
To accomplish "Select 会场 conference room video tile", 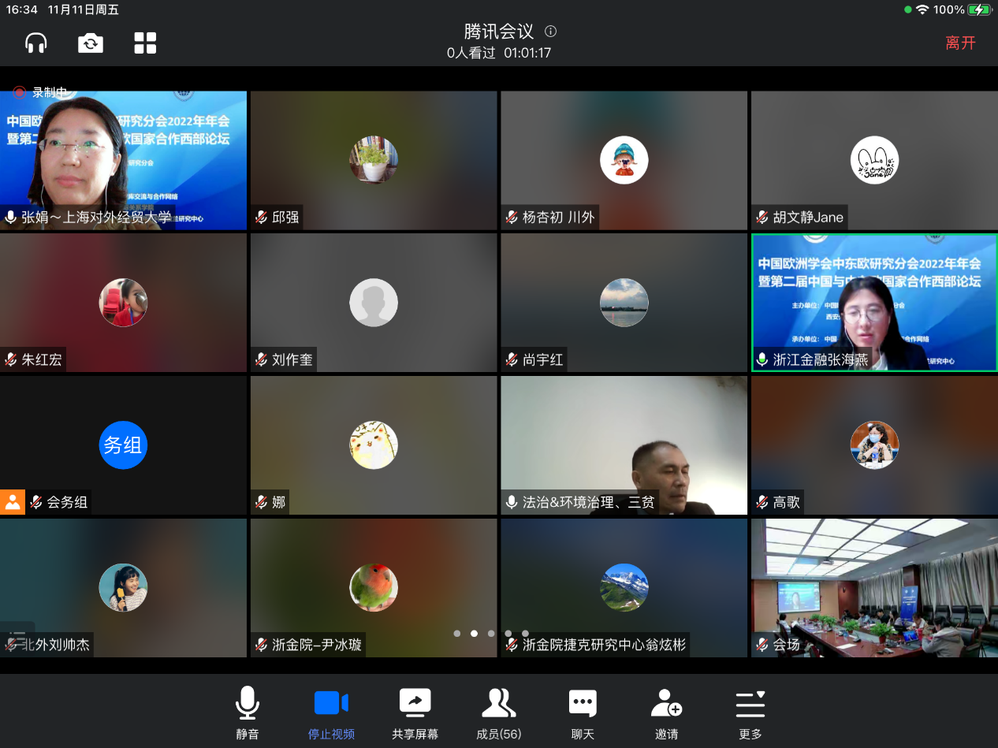I will [x=873, y=587].
